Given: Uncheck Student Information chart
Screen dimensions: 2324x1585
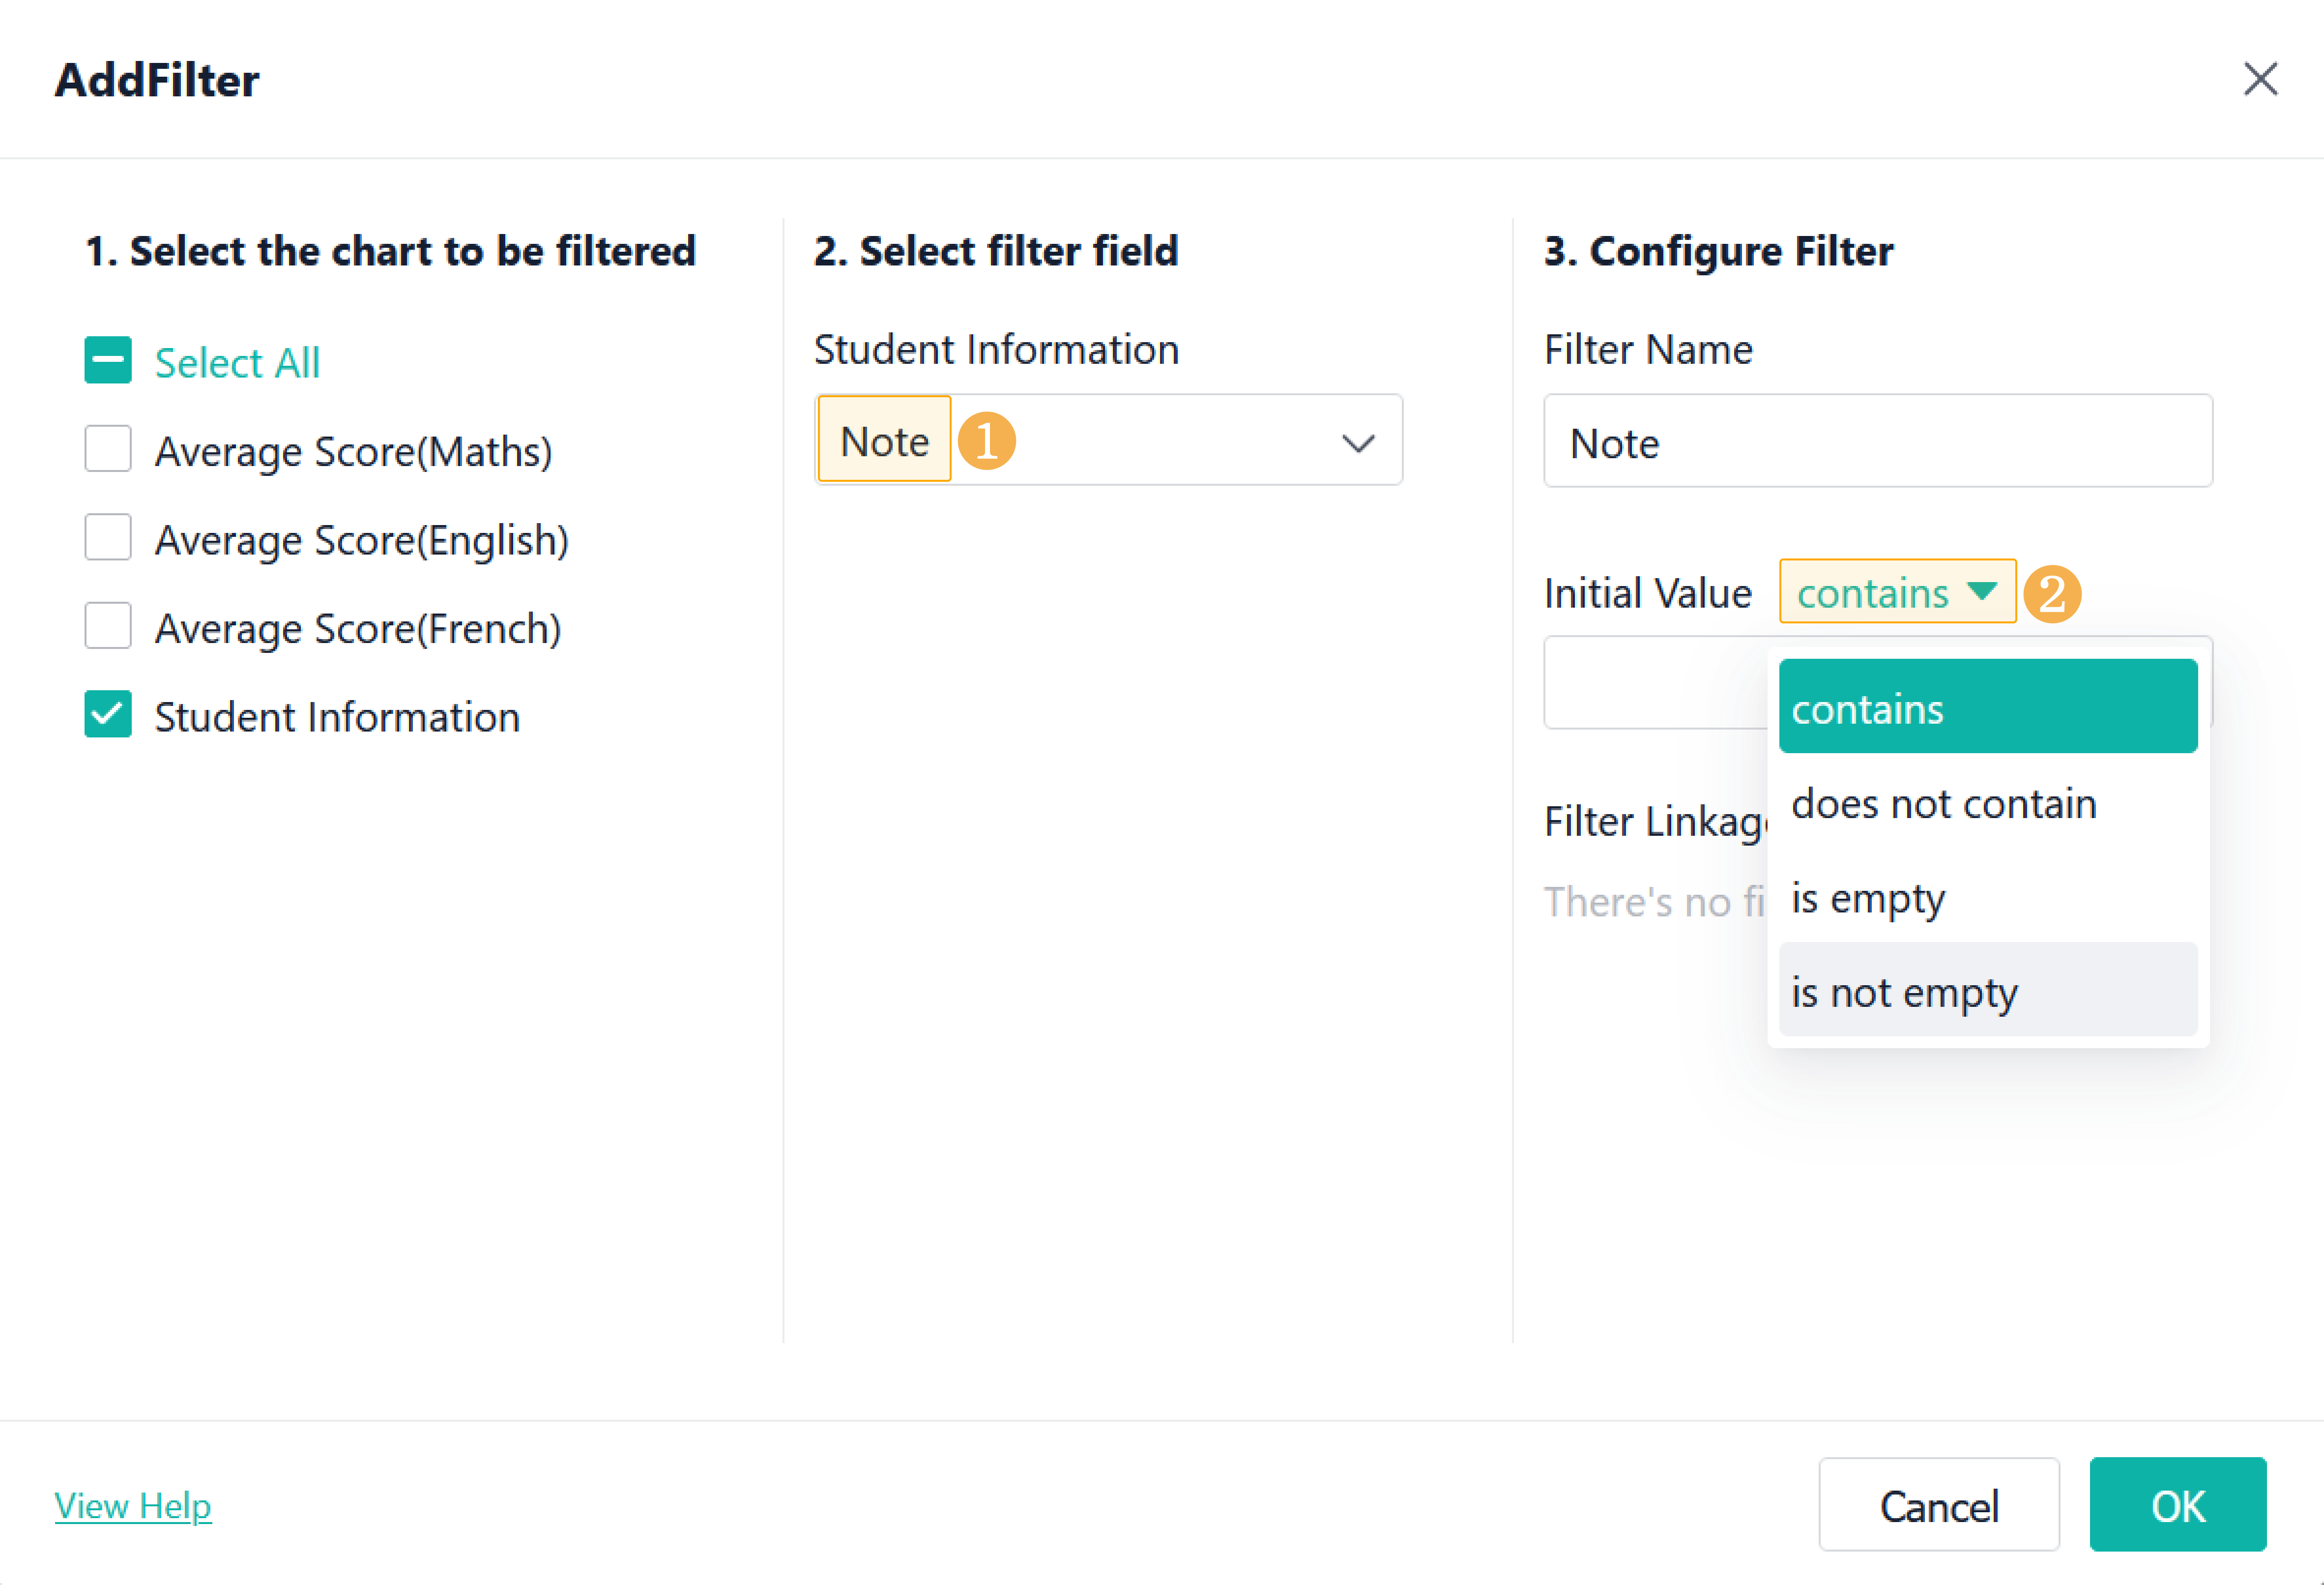Looking at the screenshot, I should pyautogui.click(x=108, y=715).
